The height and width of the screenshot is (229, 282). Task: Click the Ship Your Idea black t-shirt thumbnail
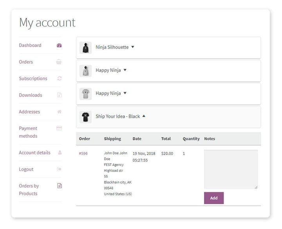coord(86,117)
